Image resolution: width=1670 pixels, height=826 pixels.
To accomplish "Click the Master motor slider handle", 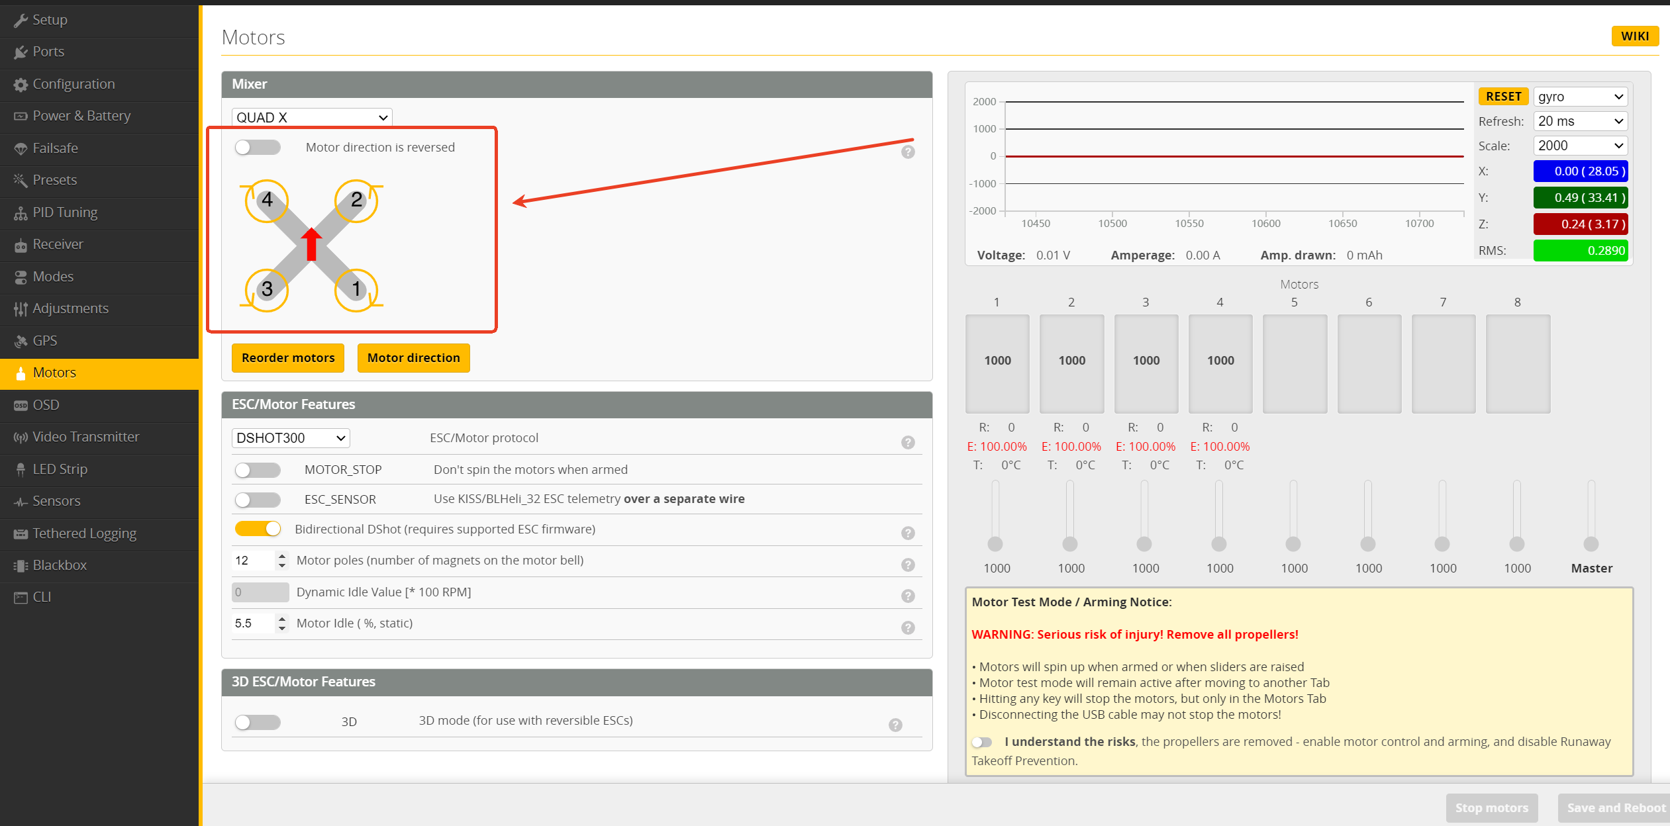I will [x=1591, y=544].
